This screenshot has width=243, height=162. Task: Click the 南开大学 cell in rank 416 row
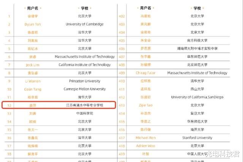(x=197, y=129)
